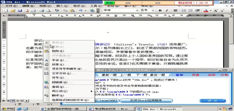234x111 pixels.
Task: Jump to 最前一题 in the exam window
Action: point(109,75)
